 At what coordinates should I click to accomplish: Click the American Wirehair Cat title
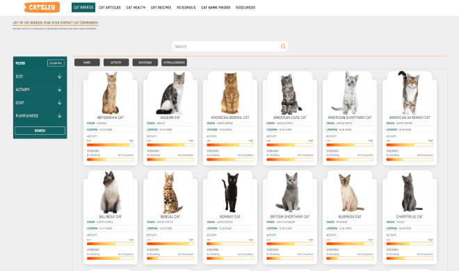coord(410,117)
